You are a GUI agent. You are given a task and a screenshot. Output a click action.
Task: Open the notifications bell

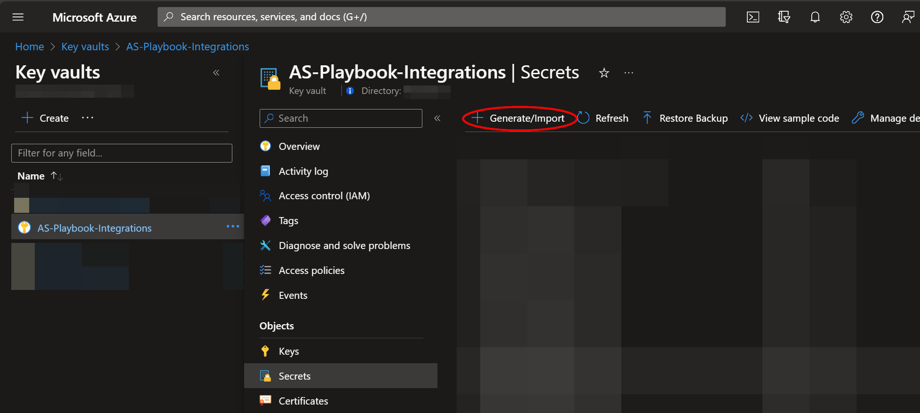click(x=815, y=17)
